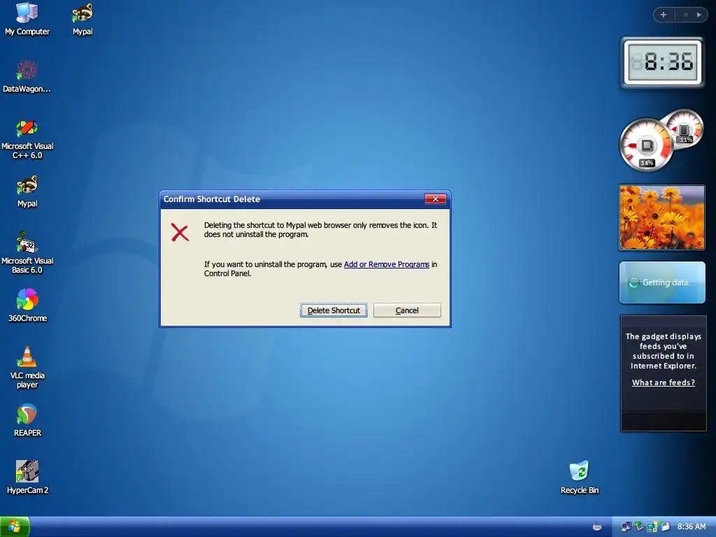Screen dimensions: 716x537
Task: Select the HyperCam 2 desktop icon
Action: (x=27, y=478)
